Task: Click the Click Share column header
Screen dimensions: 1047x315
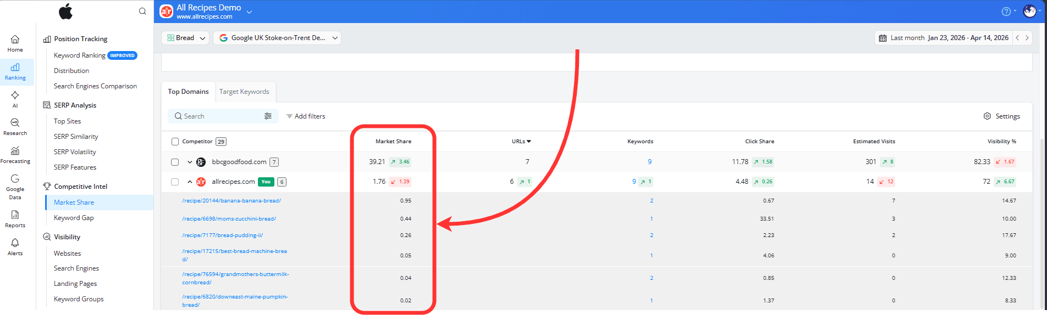Action: coord(759,142)
